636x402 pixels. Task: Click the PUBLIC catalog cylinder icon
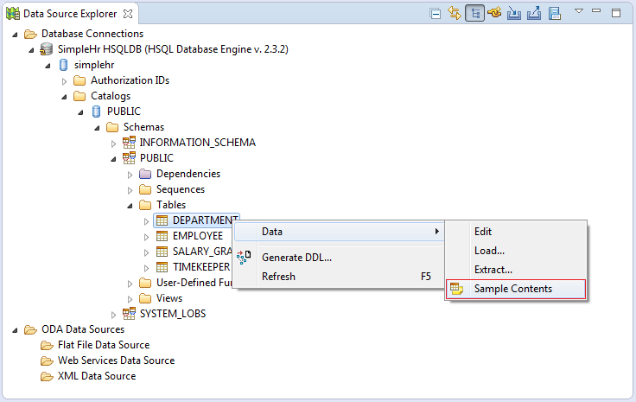pyautogui.click(x=96, y=112)
